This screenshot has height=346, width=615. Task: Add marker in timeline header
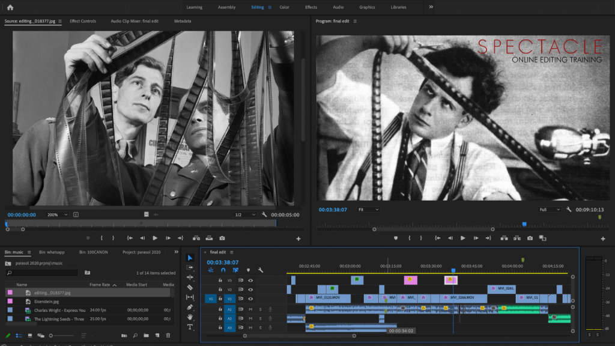tap(248, 270)
